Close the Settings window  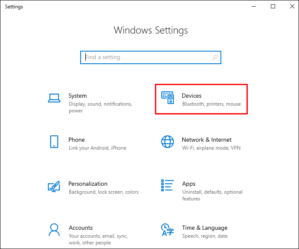tap(292, 6)
